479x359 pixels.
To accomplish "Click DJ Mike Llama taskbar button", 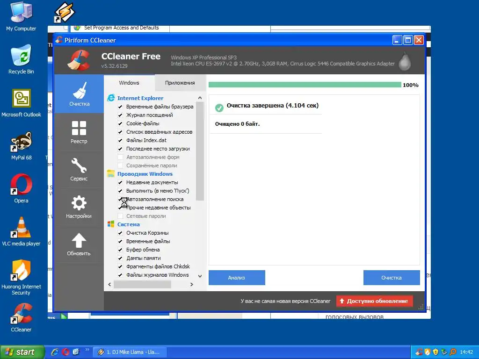I will [130, 352].
